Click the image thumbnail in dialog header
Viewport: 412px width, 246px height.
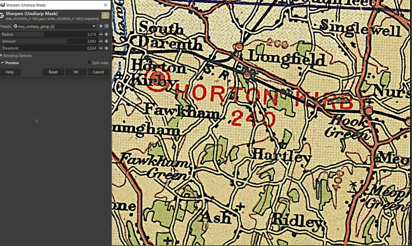point(105,16)
